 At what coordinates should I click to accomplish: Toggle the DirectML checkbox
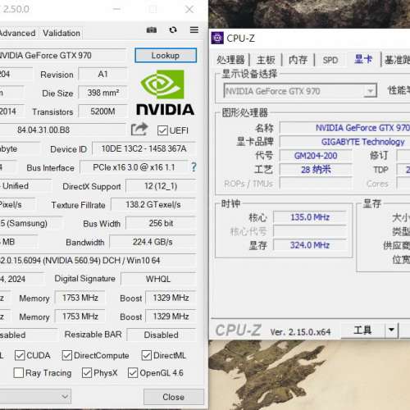coord(147,355)
